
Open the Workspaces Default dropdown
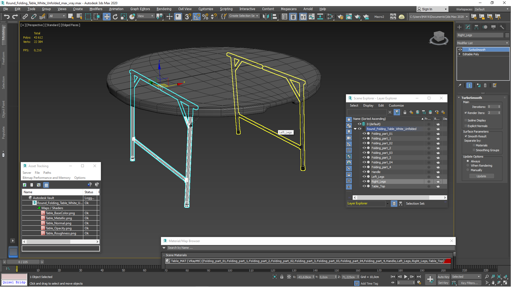[x=492, y=9]
